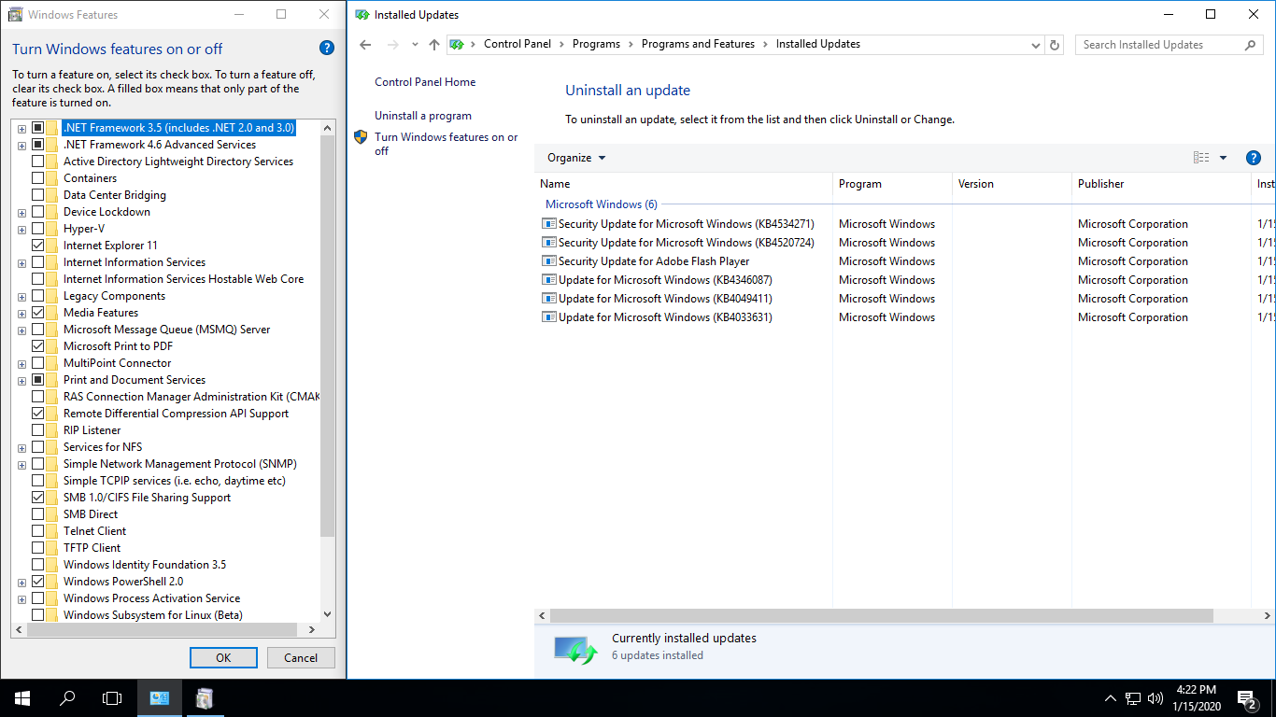Click the help icon in Installed Updates toolbar
This screenshot has width=1276, height=717.
click(x=1254, y=158)
